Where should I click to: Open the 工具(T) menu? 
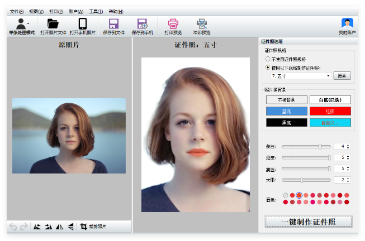96,11
